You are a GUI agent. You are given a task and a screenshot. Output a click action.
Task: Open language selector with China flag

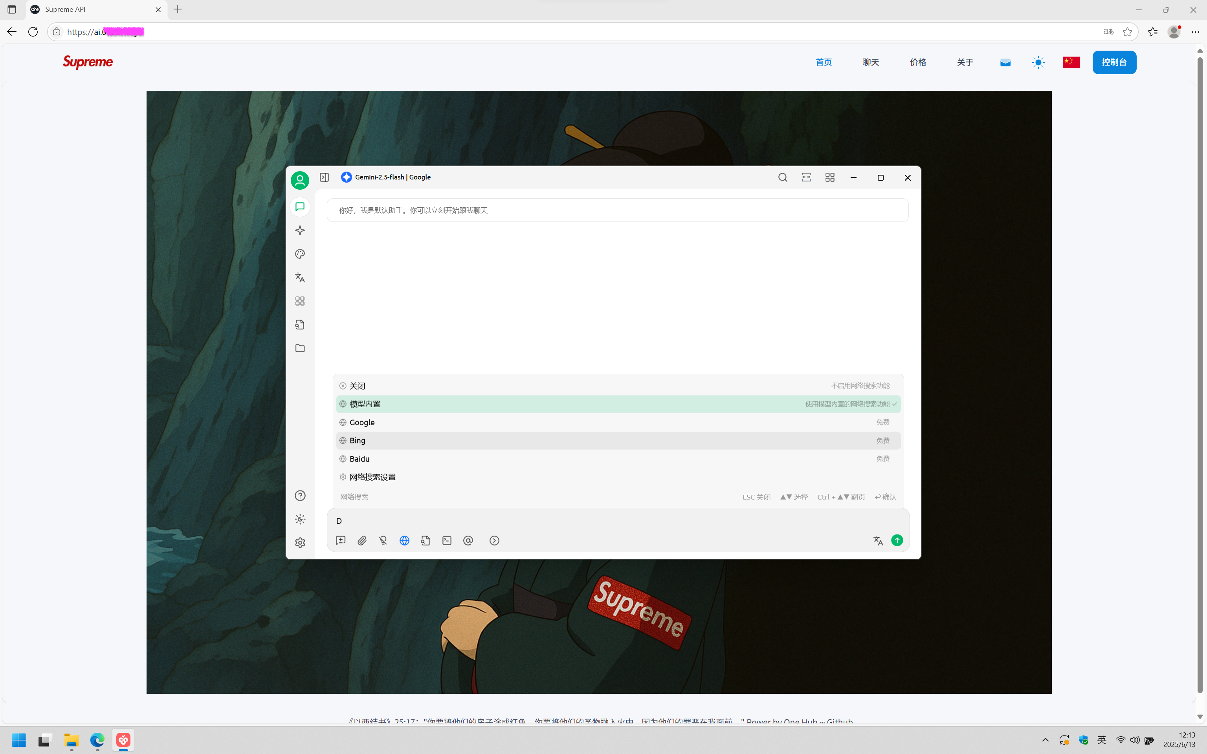[x=1071, y=62]
